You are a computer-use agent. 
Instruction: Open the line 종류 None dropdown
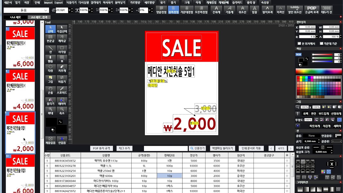coord(312,136)
